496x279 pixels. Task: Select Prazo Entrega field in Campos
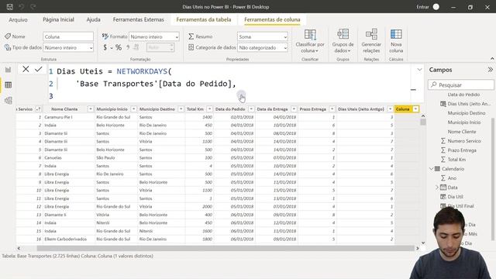[462, 150]
